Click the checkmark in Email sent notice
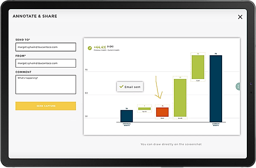This screenshot has width=256, height=168. tap(121, 87)
